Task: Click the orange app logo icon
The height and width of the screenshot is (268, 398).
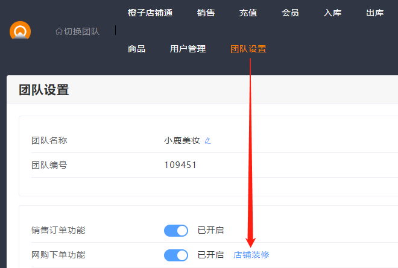Action: [x=20, y=31]
